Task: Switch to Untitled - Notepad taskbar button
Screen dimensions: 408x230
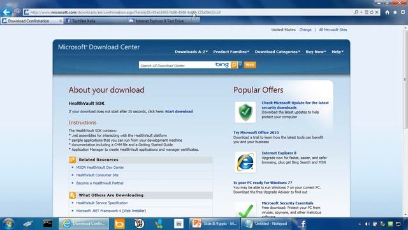Action: click(266, 224)
